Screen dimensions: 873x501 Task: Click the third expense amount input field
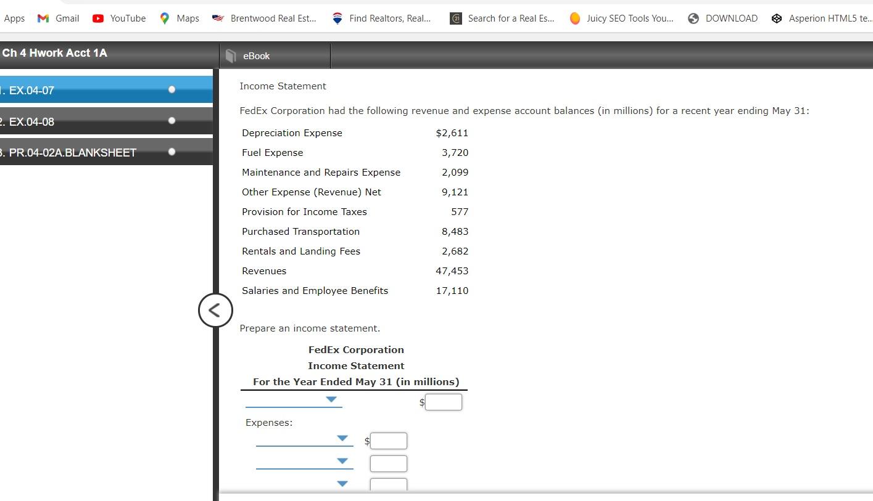pos(389,484)
